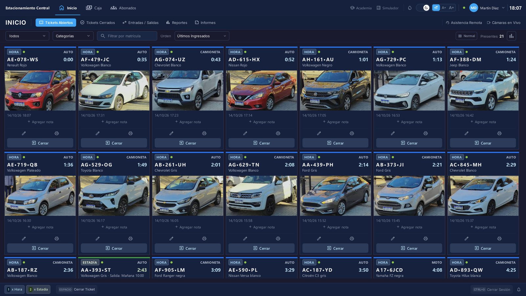Open the Informes tab
Image resolution: width=526 pixels, height=296 pixels.
click(205, 23)
